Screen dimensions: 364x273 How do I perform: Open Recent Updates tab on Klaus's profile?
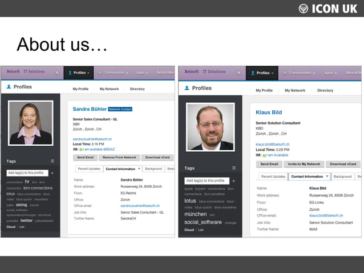coord(273,176)
